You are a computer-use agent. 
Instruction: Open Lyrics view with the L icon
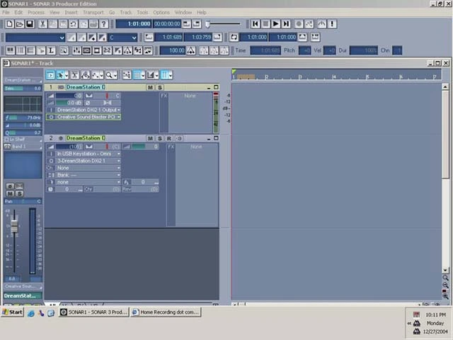coord(51,50)
